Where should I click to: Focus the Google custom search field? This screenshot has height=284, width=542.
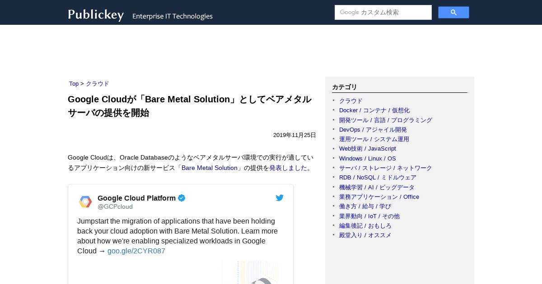pyautogui.click(x=383, y=13)
